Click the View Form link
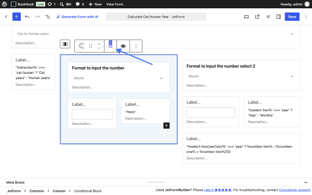The height and width of the screenshot is (195, 312). point(114,4)
